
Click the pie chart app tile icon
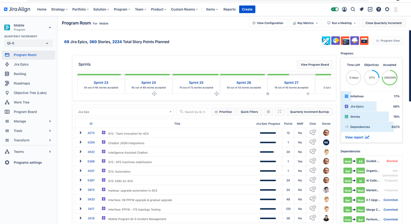click(x=336, y=41)
